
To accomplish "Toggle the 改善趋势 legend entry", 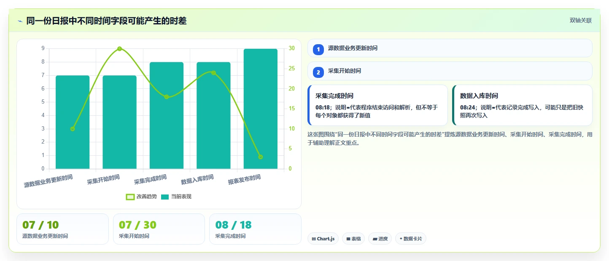I will [141, 197].
